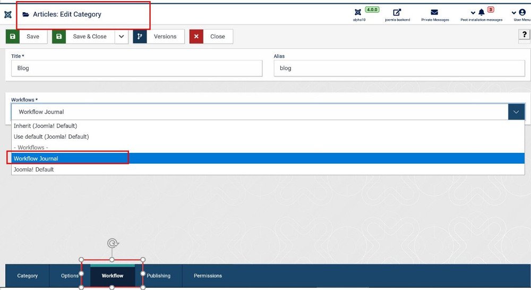Select the highlighted Workflow Journal option
The image size is (531, 290).
coord(268,158)
